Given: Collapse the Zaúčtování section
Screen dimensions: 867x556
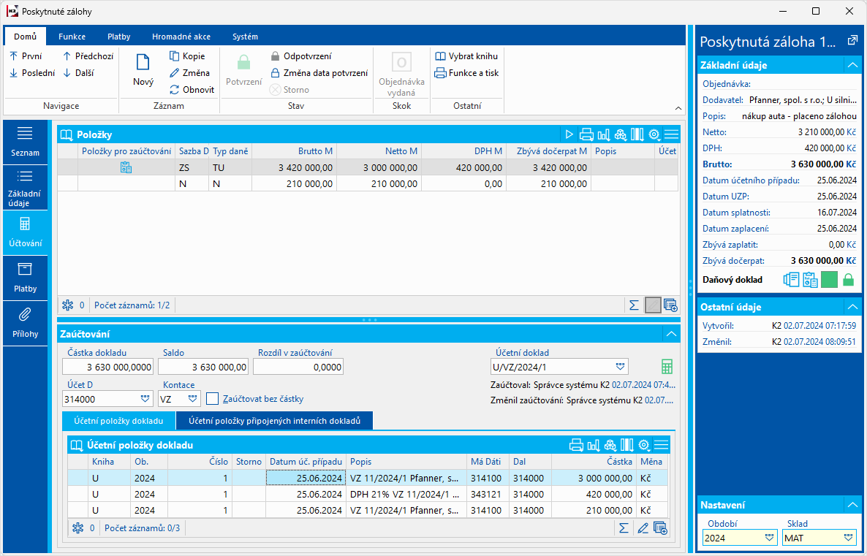Looking at the screenshot, I should (671, 334).
